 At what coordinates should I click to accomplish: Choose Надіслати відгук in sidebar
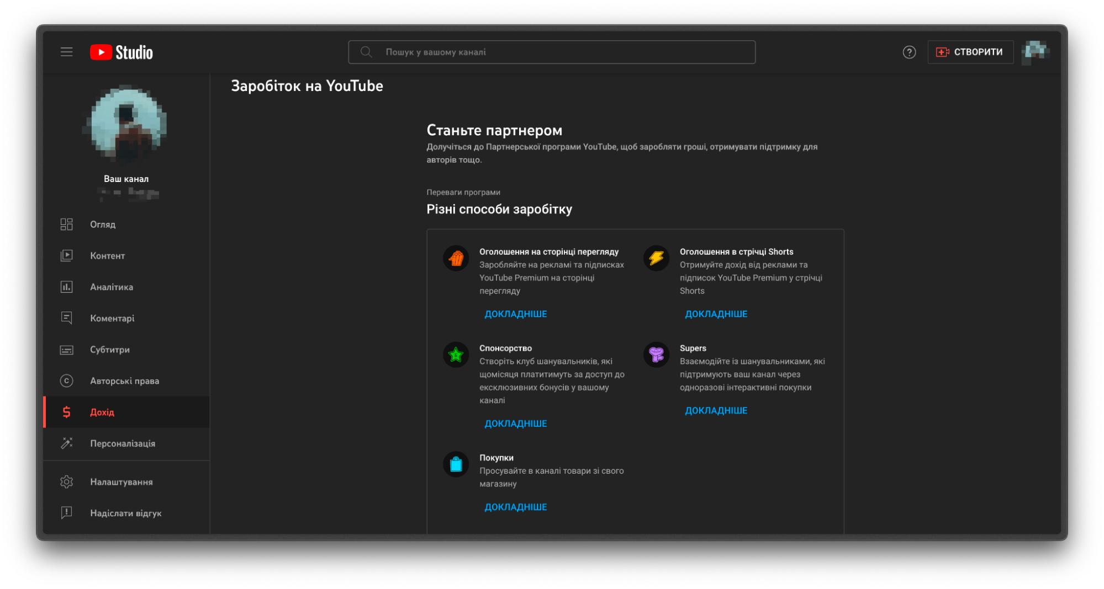point(126,513)
